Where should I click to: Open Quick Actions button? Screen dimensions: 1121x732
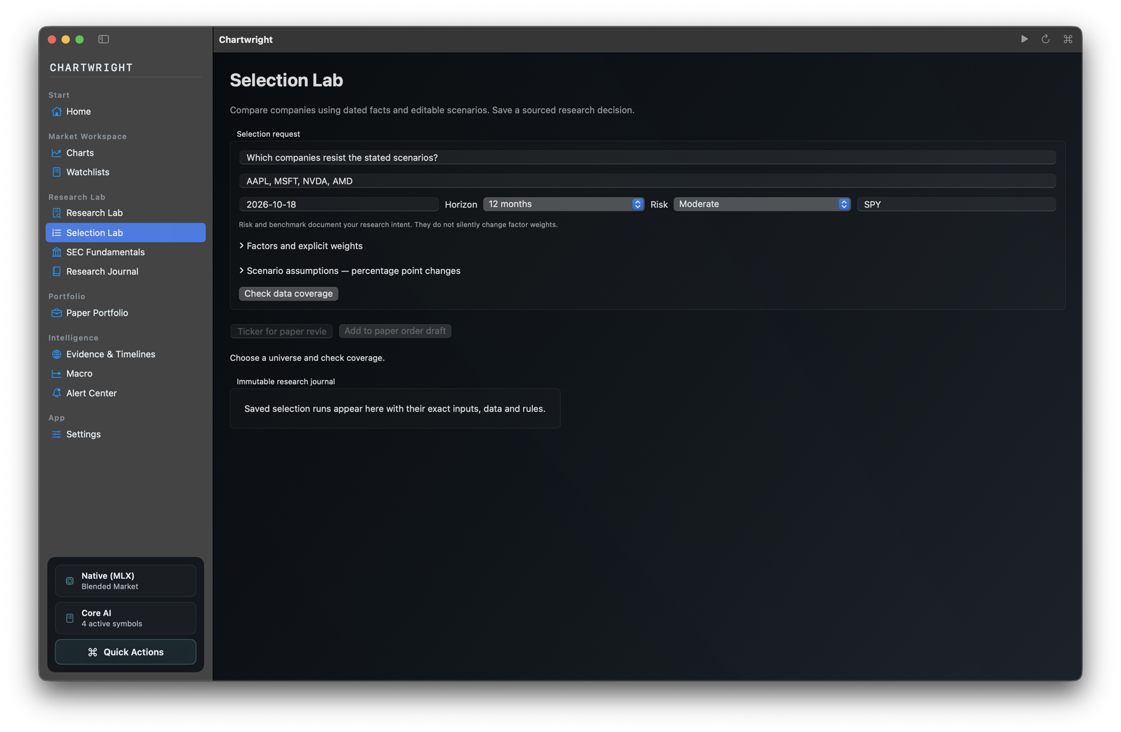126,652
